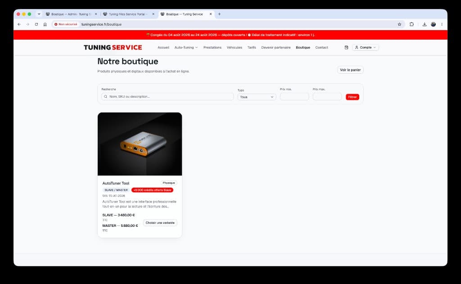Image resolution: width=461 pixels, height=284 pixels.
Task: Click the browser forward arrow
Action: point(27,24)
